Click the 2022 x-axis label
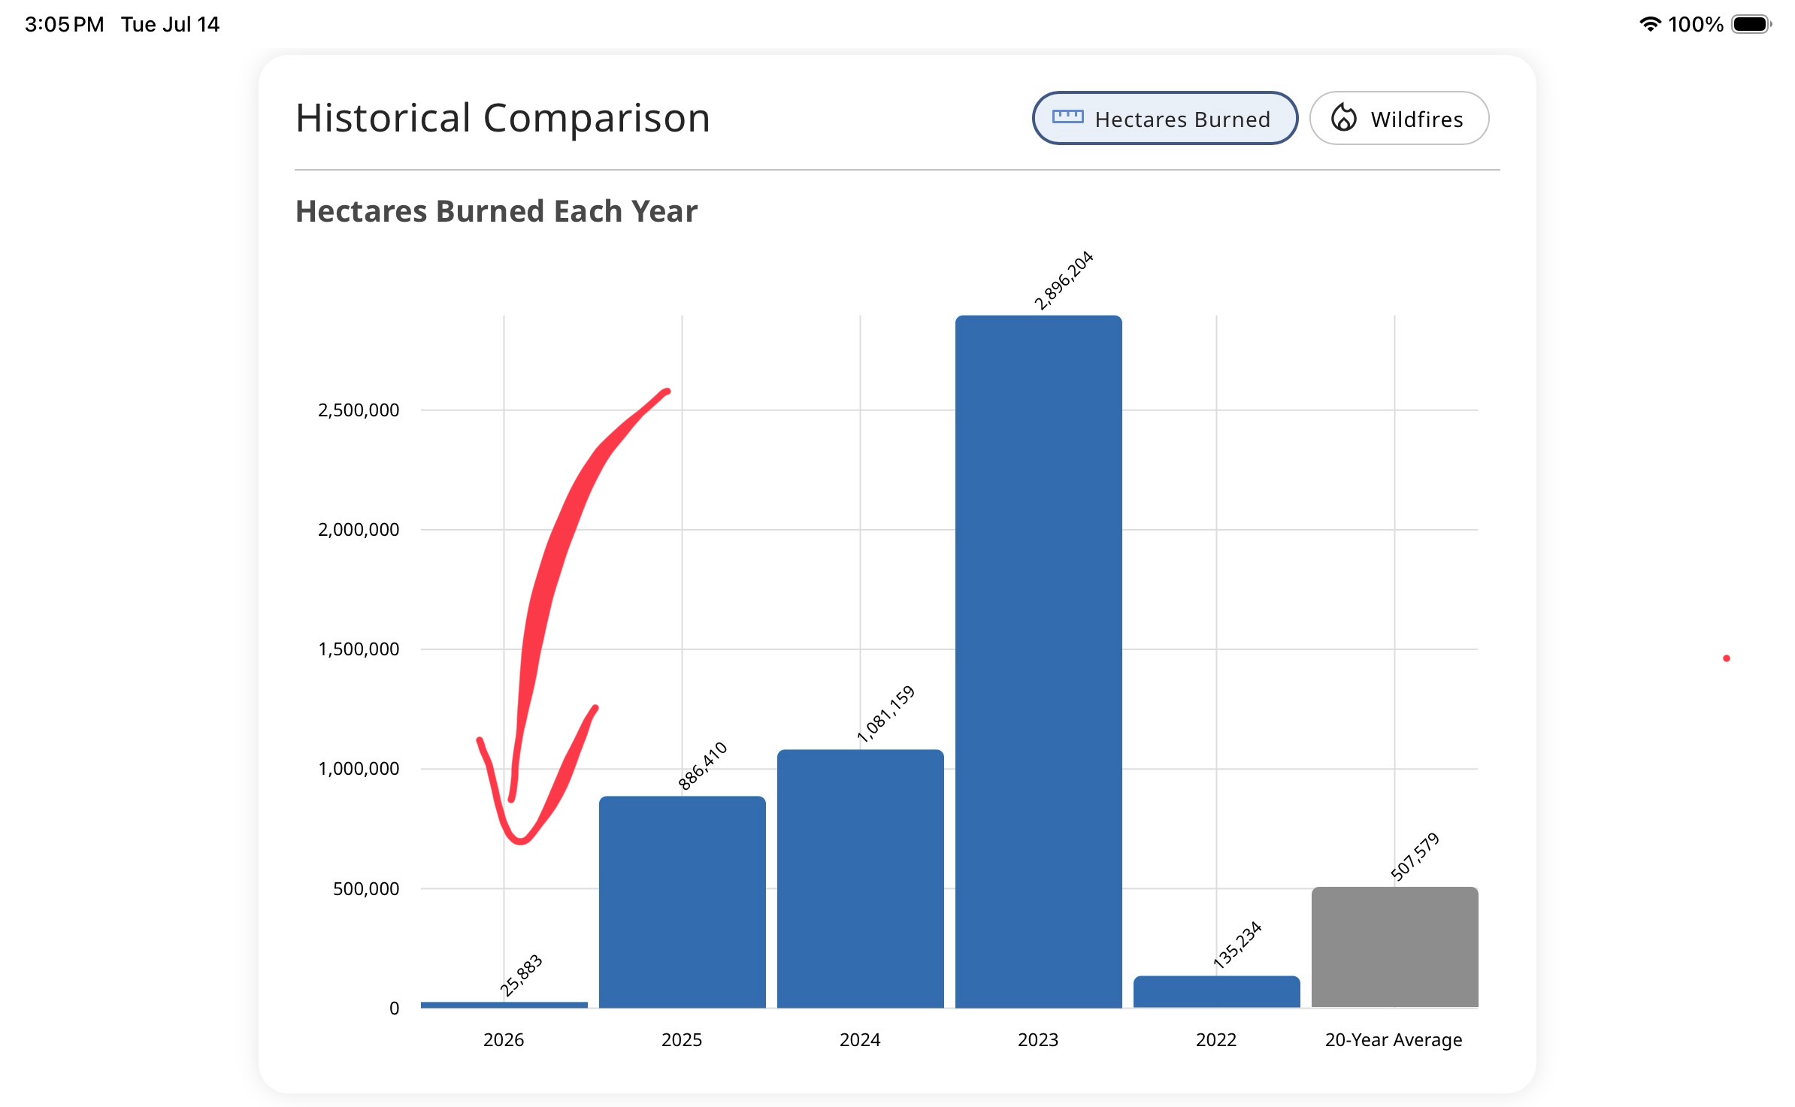Image resolution: width=1795 pixels, height=1107 pixels. click(x=1216, y=1039)
